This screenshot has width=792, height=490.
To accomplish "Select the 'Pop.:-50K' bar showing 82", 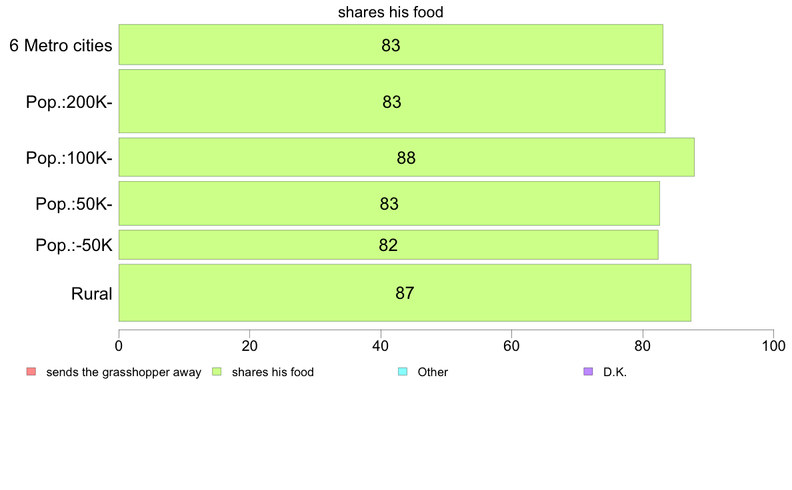I will (x=389, y=245).
